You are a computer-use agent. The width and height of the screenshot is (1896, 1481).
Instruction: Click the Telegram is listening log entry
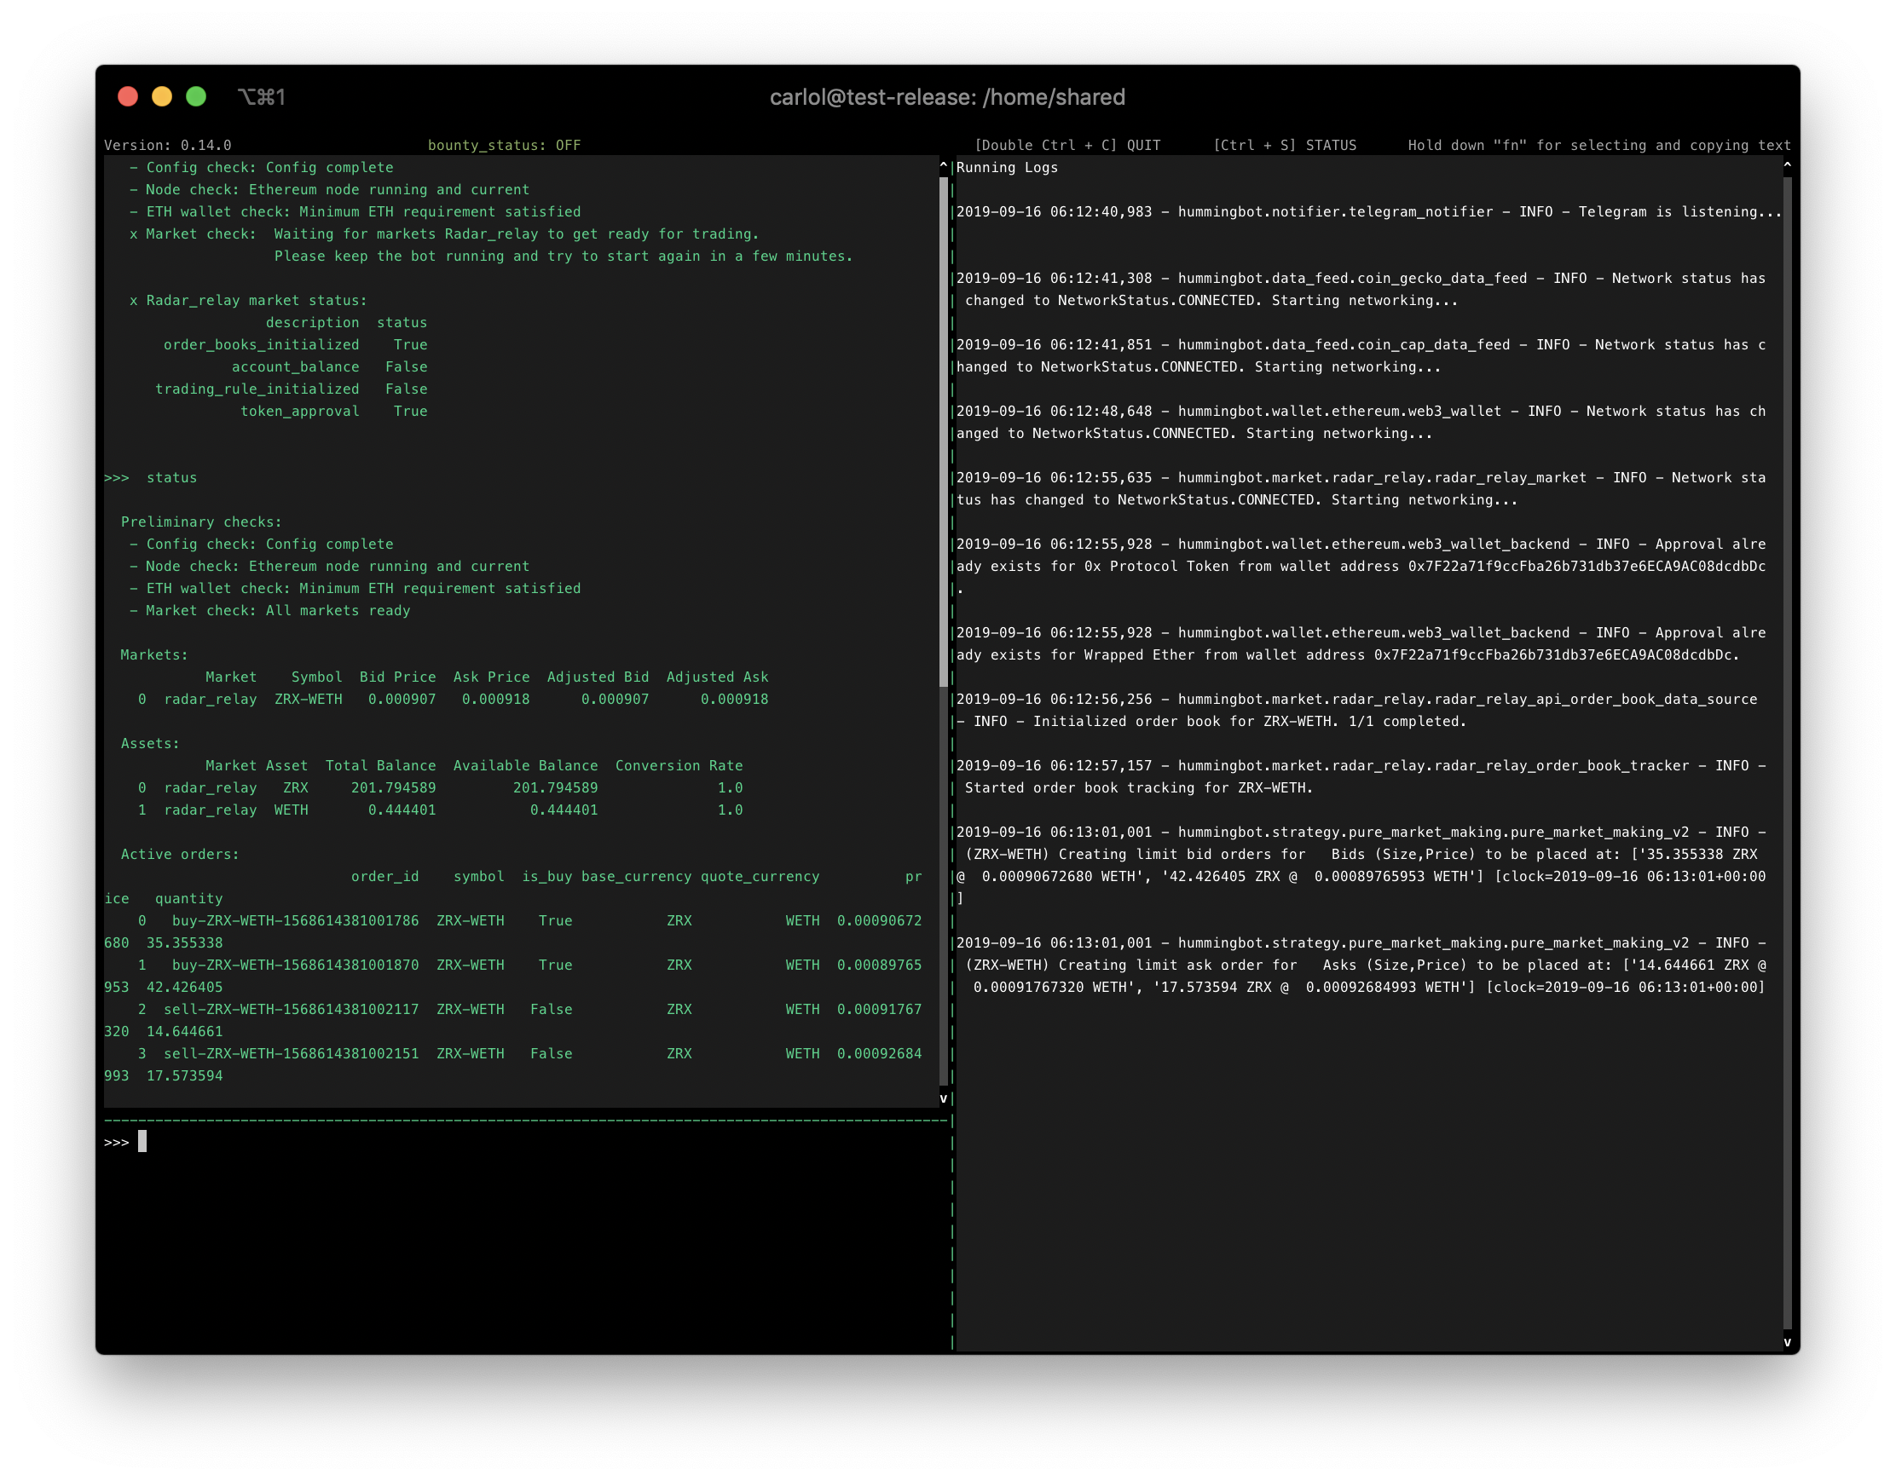pyautogui.click(x=1367, y=211)
